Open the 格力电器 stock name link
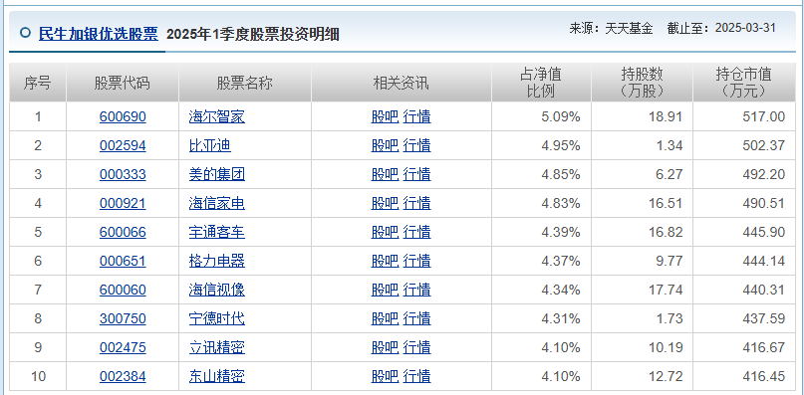 click(x=217, y=262)
